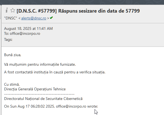Click the Tags label
The height and width of the screenshot is (115, 164).
pyautogui.click(x=8, y=39)
